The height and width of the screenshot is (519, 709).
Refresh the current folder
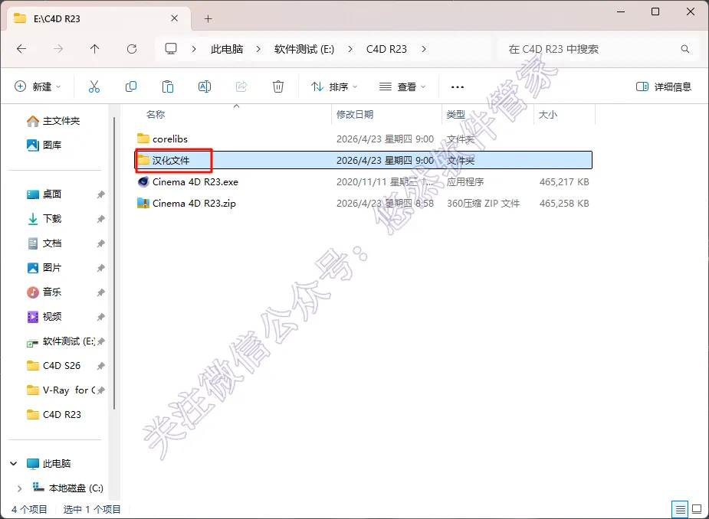click(x=132, y=49)
